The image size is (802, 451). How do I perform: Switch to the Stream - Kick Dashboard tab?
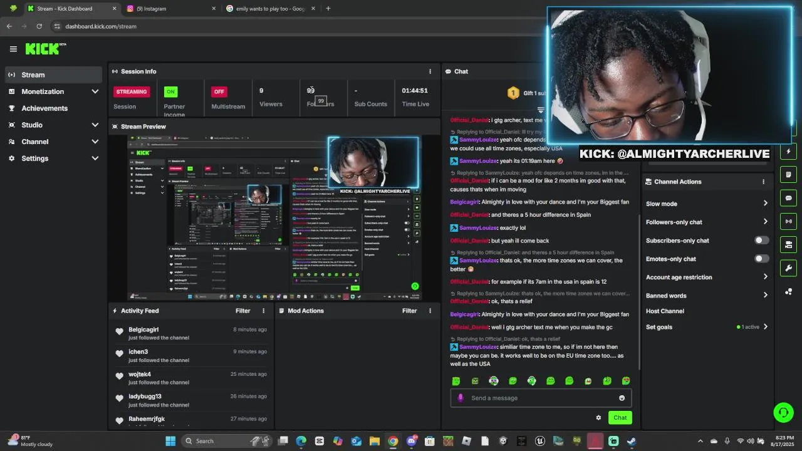(x=71, y=9)
